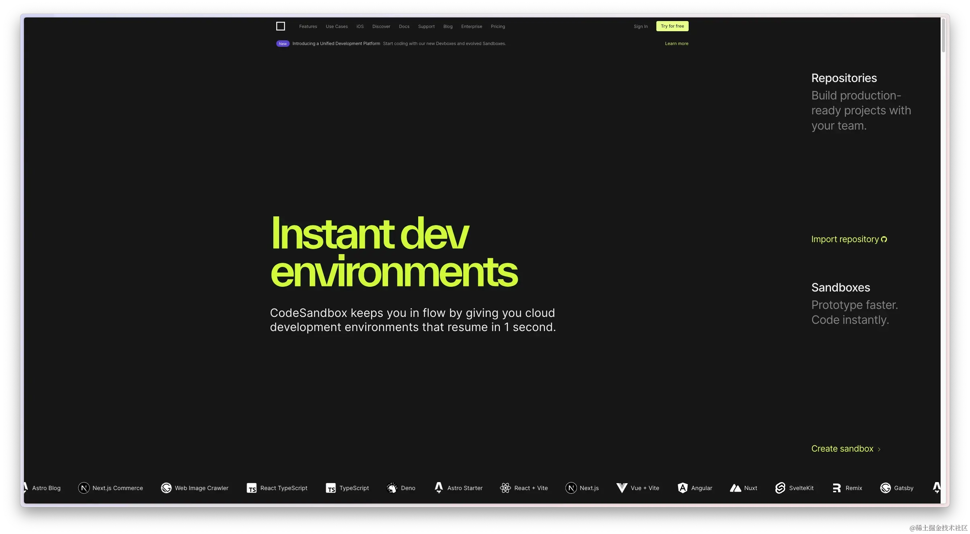Open the Pricing navigation item
The image size is (970, 534).
pyautogui.click(x=498, y=26)
